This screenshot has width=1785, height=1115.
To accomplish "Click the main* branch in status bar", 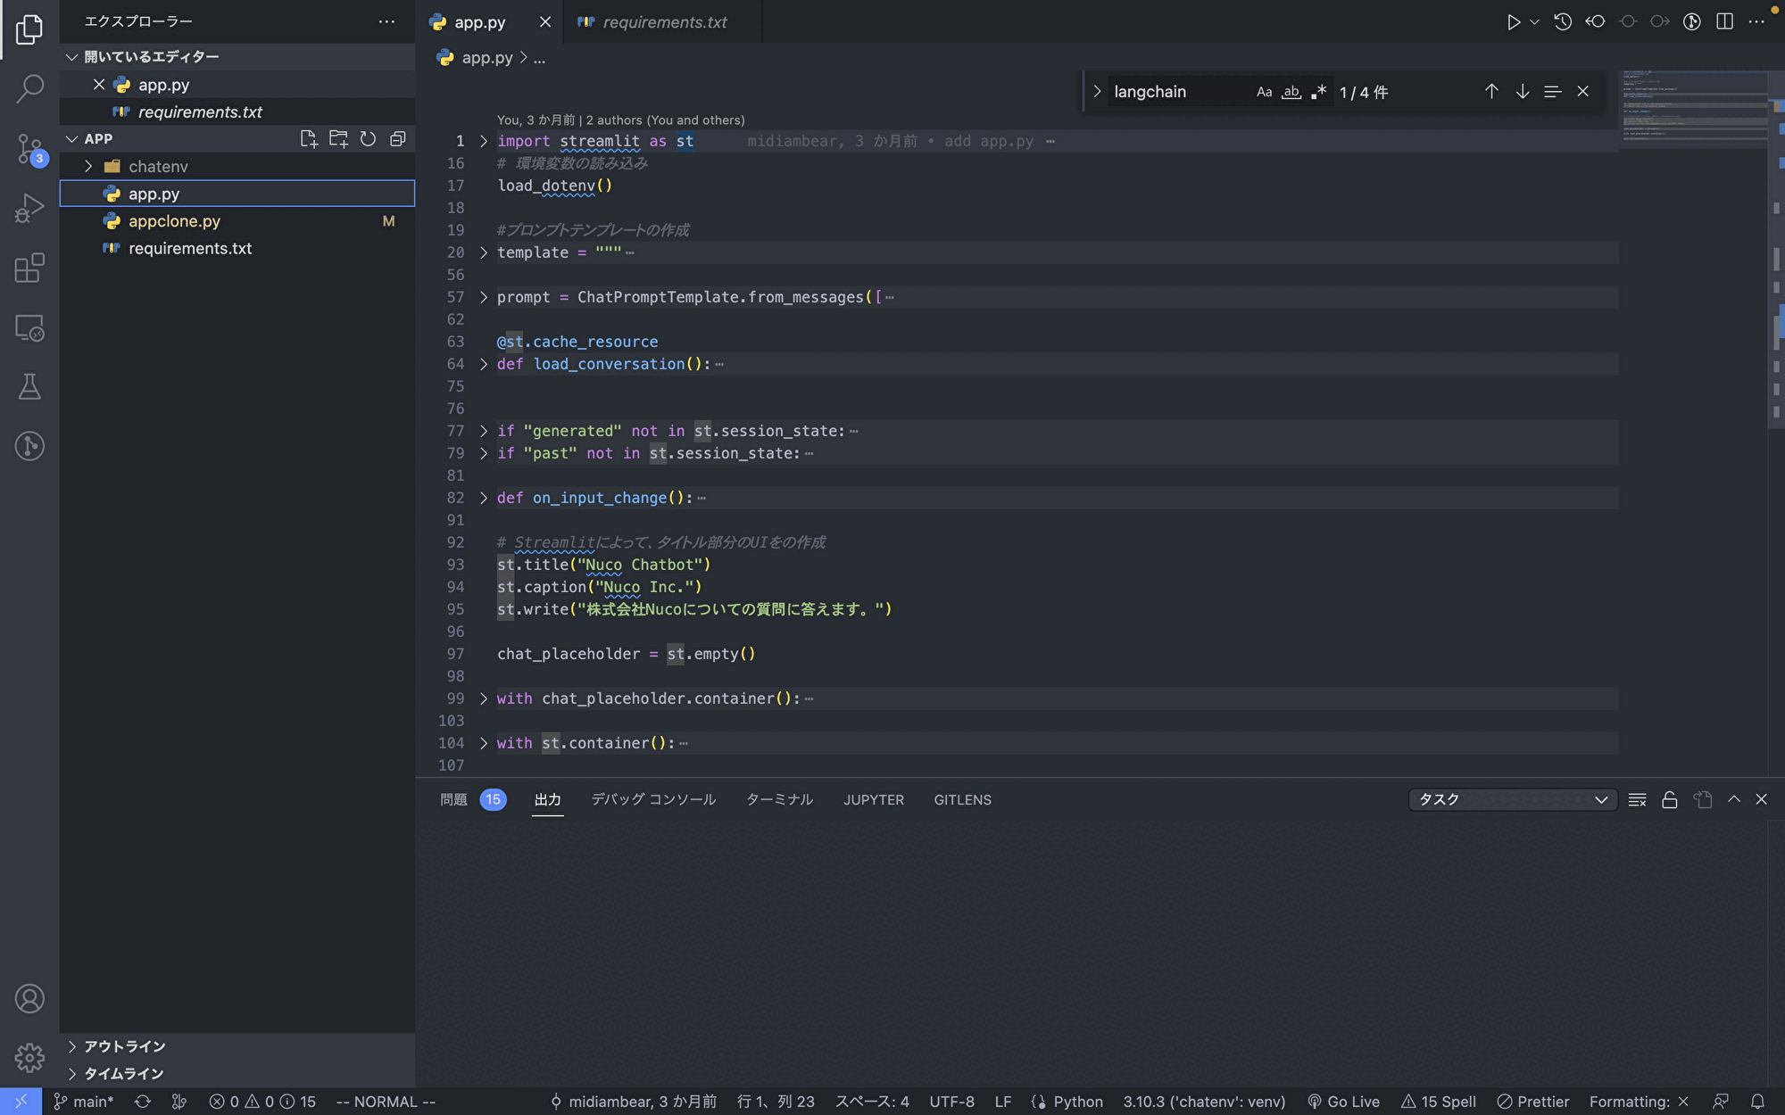I will point(85,1102).
